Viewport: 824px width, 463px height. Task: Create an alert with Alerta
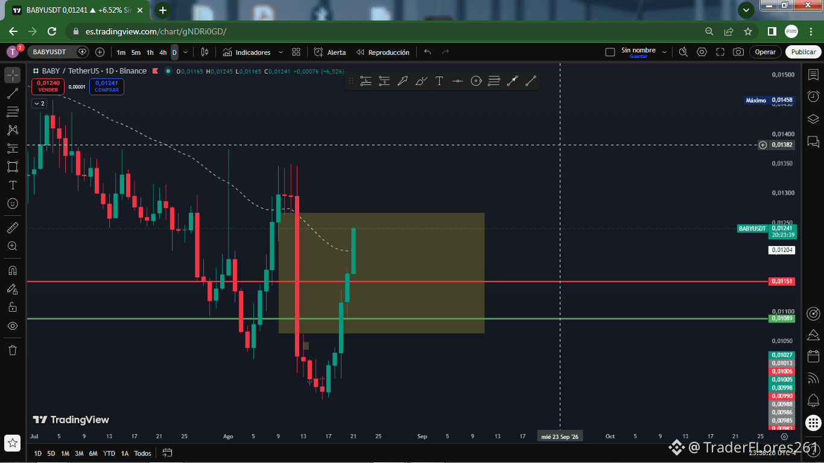[330, 52]
